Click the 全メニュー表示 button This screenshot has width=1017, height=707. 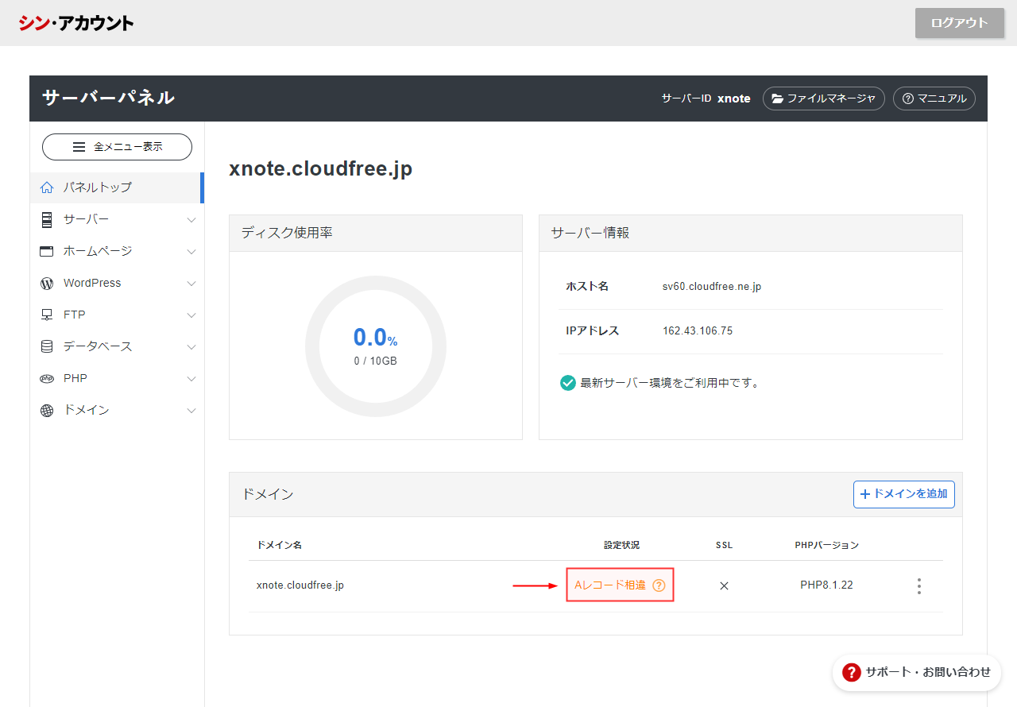(117, 147)
